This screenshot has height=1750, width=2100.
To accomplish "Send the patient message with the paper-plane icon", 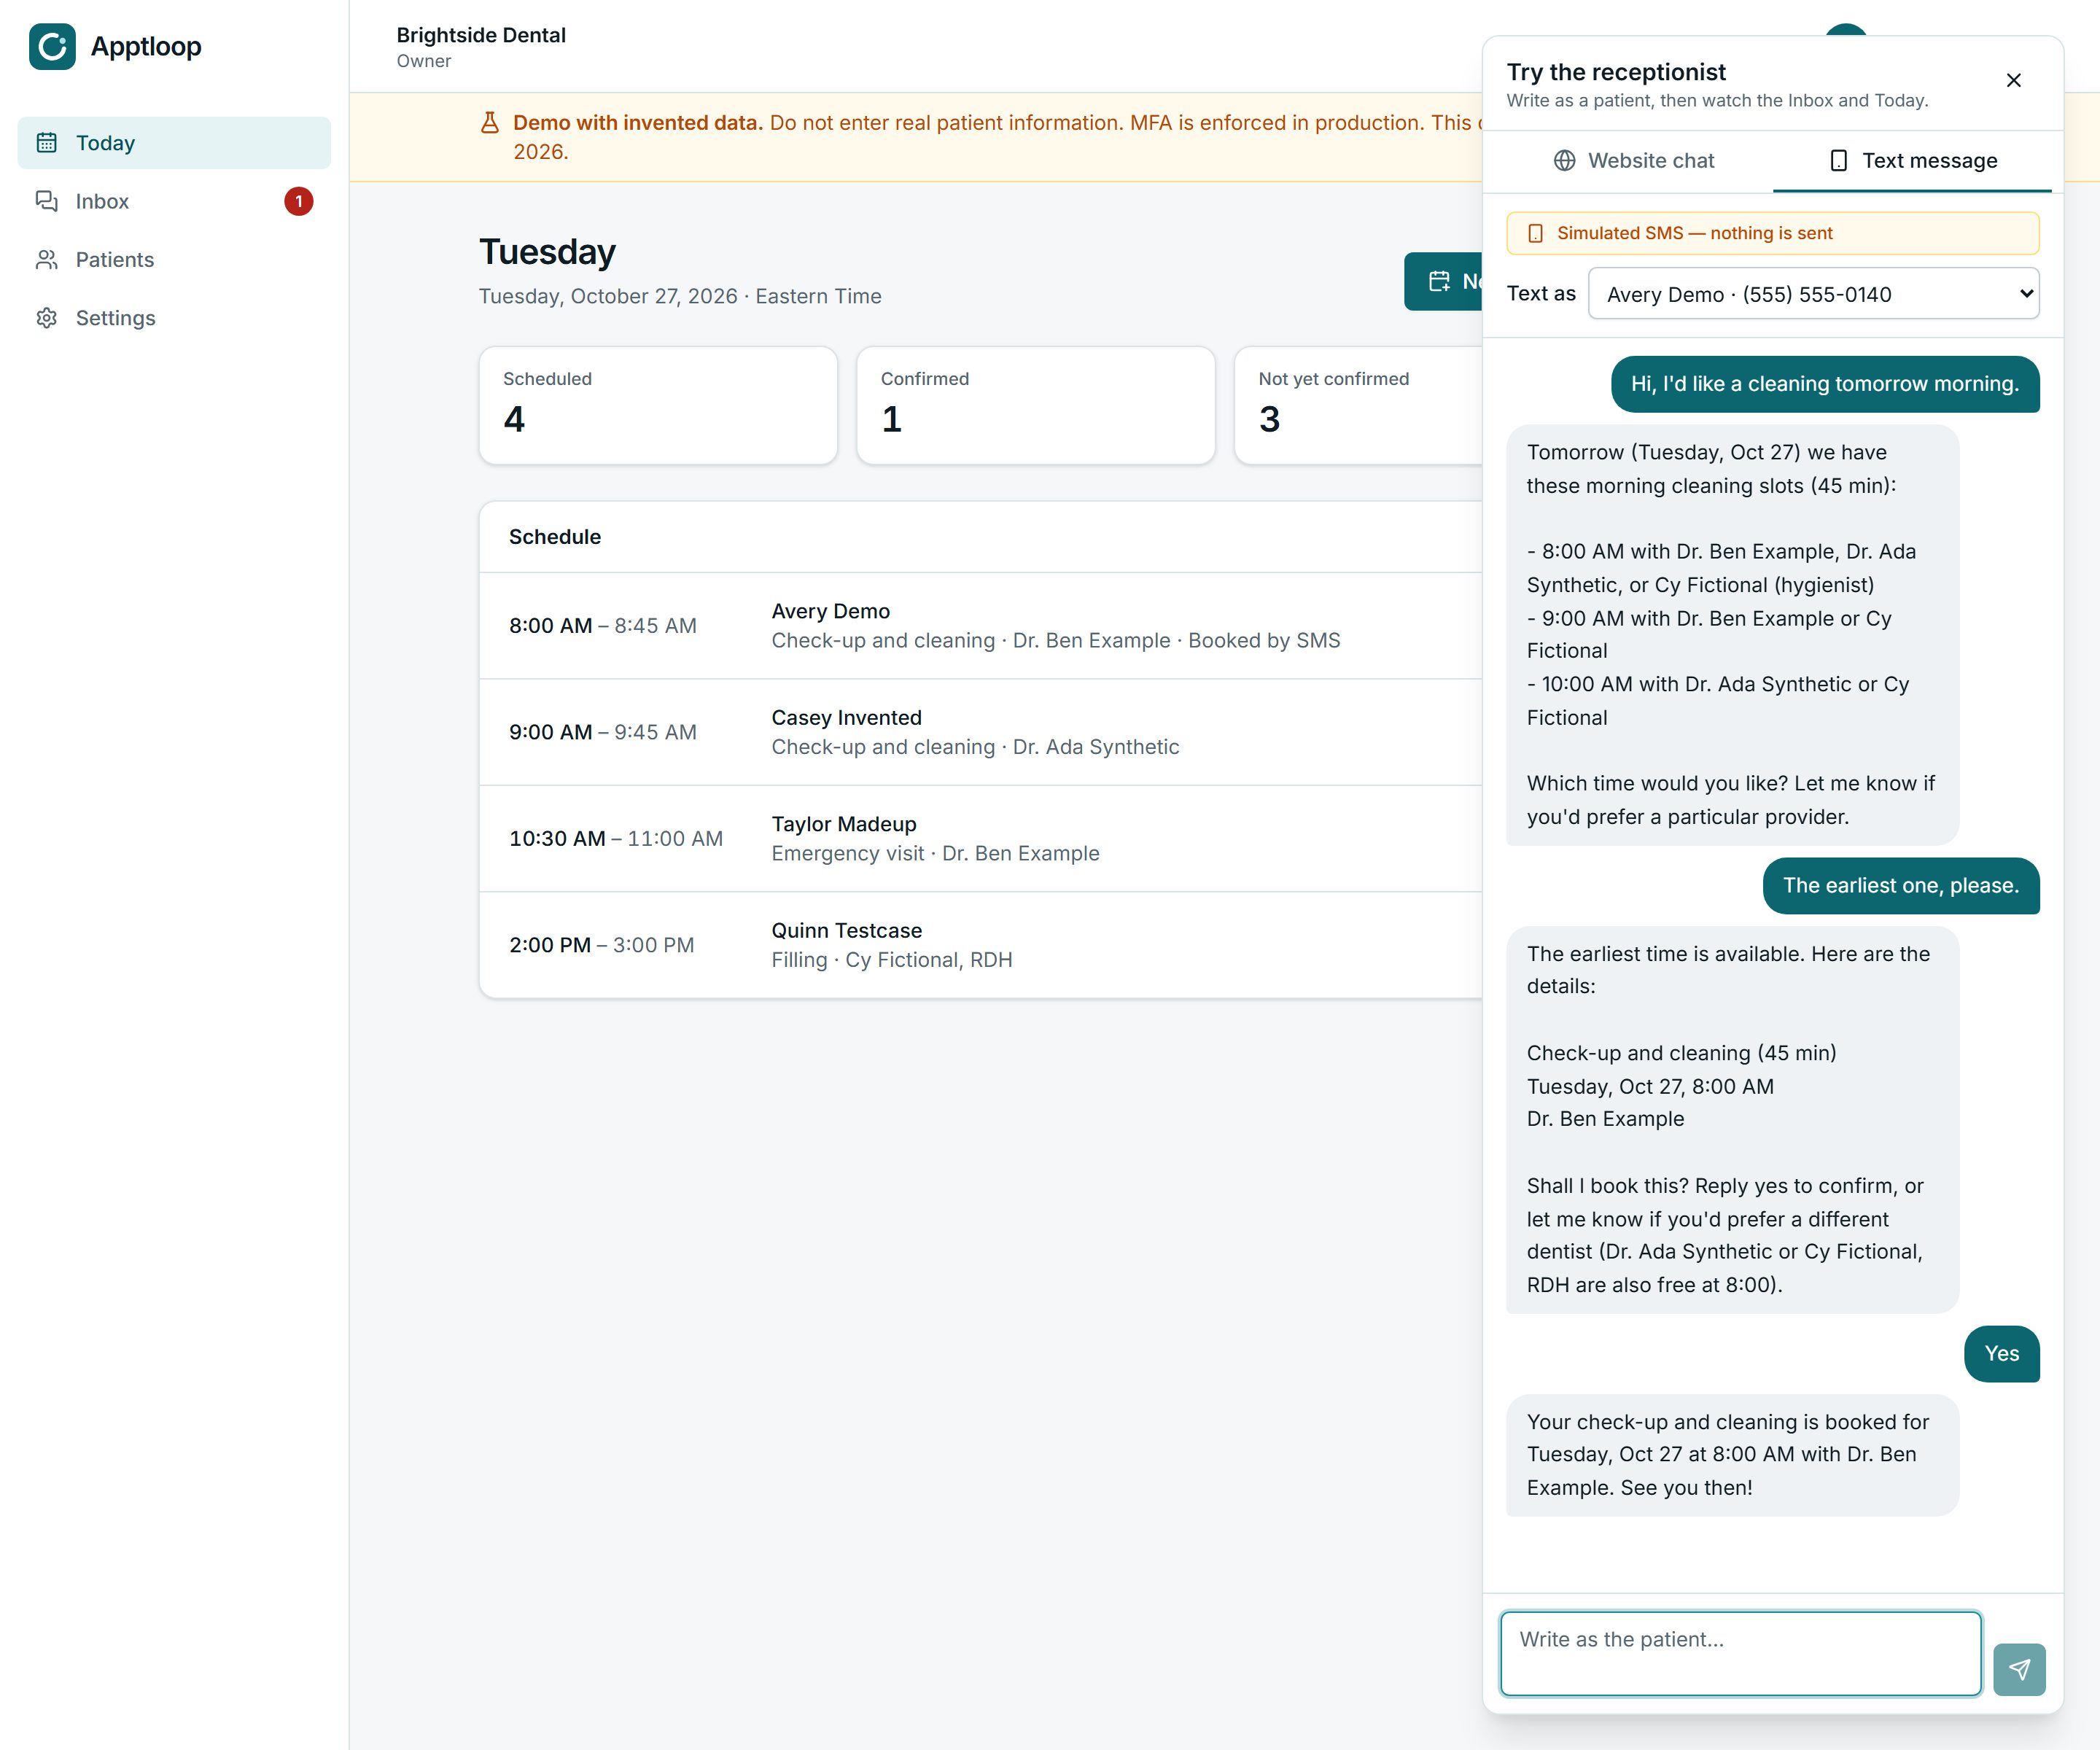I will click(2019, 1669).
